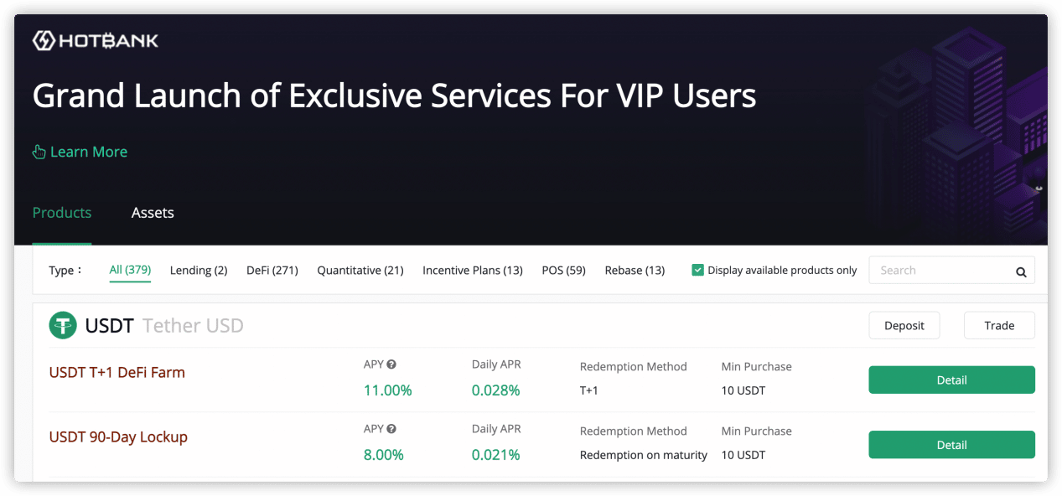Switch to the Assets tab
Viewport: 1062px width, 496px height.
[x=153, y=213]
